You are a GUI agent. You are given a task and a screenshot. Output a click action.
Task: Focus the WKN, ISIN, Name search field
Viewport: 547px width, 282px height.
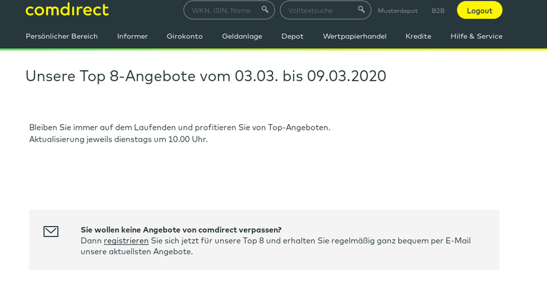[x=222, y=10]
